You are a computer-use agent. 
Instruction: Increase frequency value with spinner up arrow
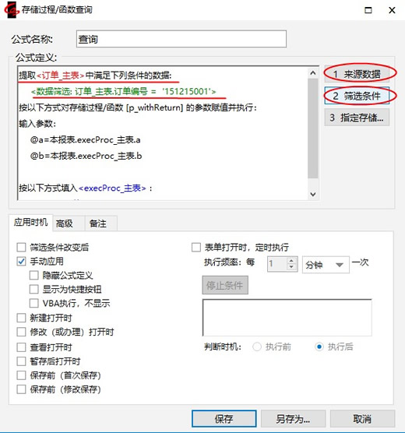click(291, 261)
